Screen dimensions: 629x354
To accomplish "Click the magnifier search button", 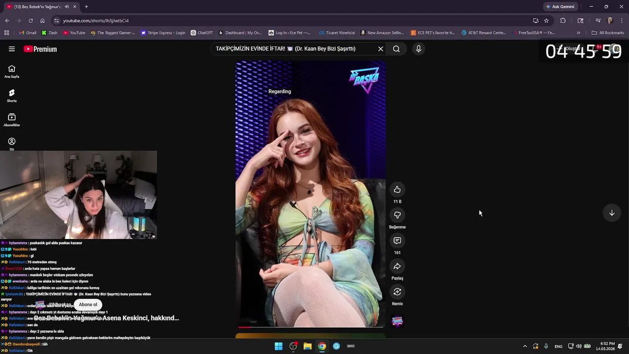I will tap(396, 49).
